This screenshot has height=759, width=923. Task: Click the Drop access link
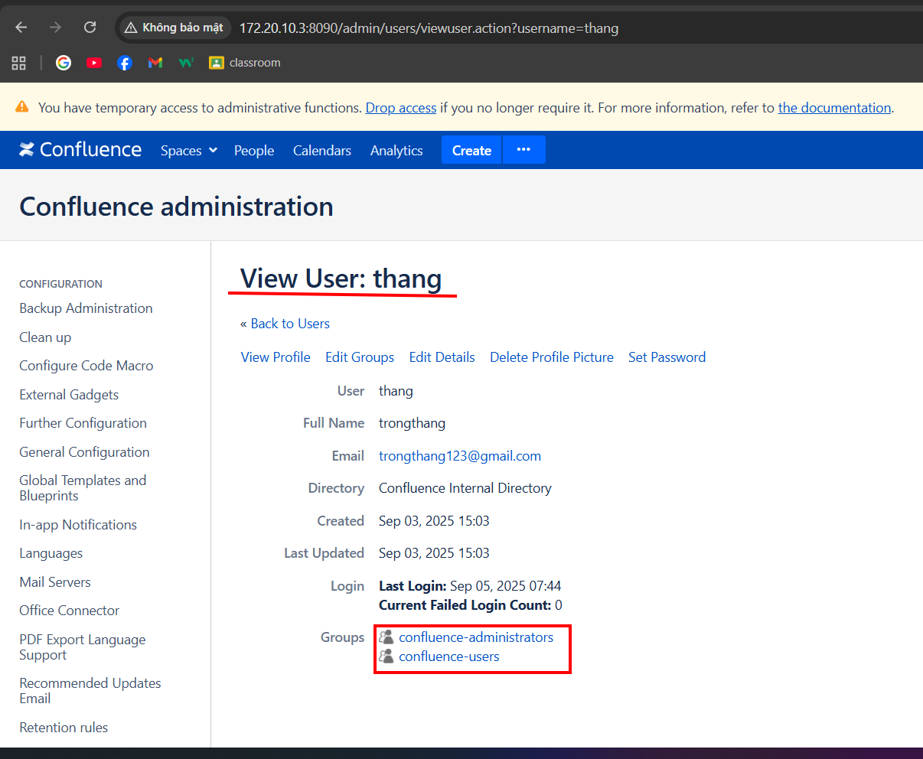[401, 108]
